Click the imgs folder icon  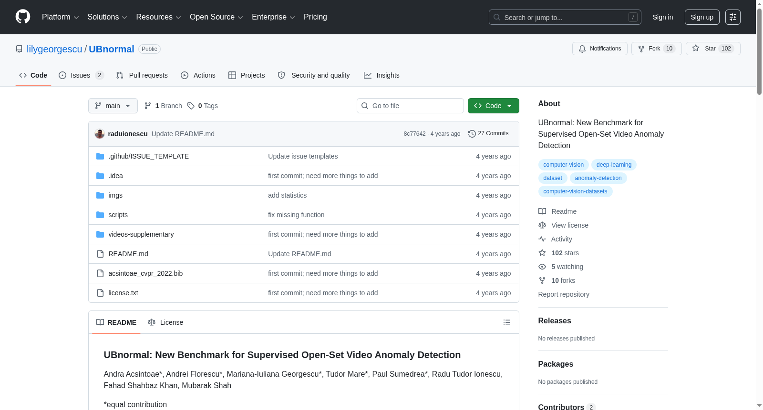tap(100, 195)
